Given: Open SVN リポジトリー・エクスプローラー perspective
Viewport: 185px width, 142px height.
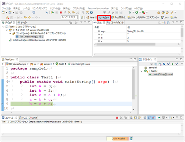Looking at the screenshot, I should (x=143, y=17).
